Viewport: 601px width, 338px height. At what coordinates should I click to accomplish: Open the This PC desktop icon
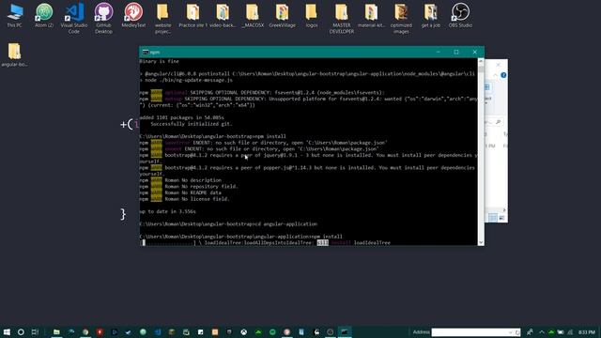tap(15, 15)
